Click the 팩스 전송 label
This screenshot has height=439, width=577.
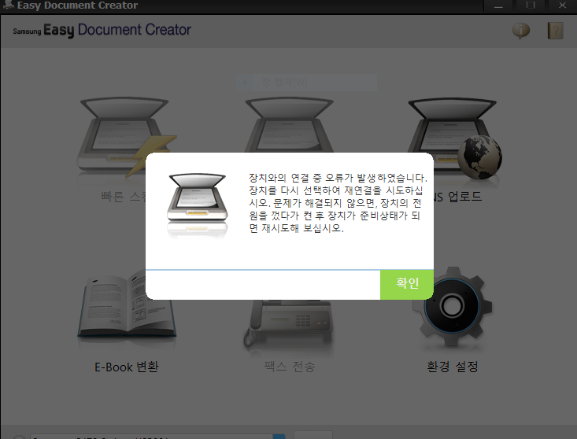click(289, 367)
